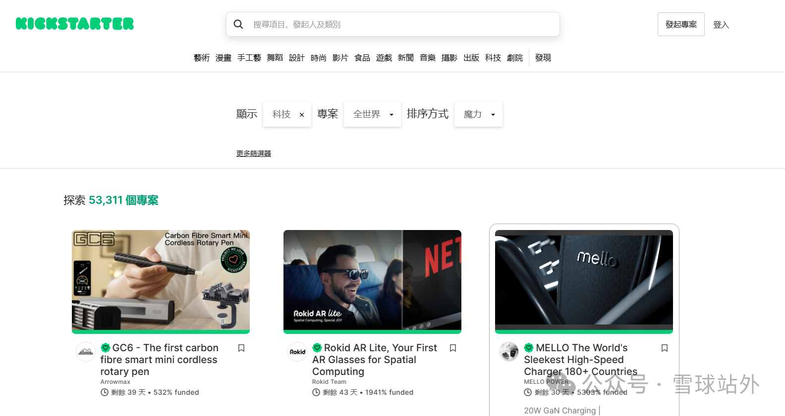Image resolution: width=785 pixels, height=416 pixels.
Task: Click the 發起專案 button
Action: 681,24
